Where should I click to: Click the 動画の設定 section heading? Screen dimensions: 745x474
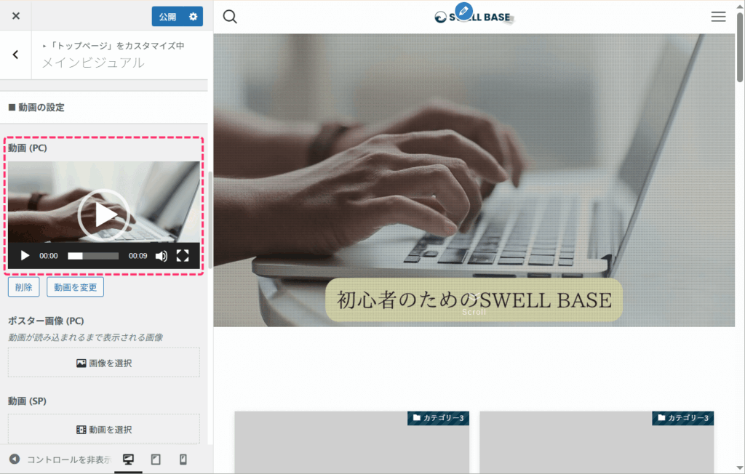point(36,108)
